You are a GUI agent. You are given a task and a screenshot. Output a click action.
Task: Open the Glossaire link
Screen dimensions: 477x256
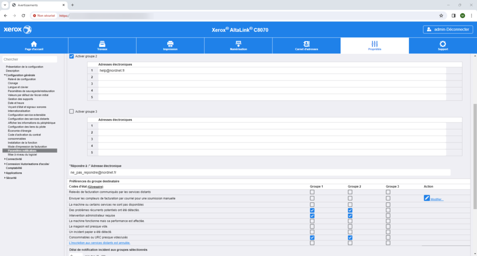pos(95,186)
